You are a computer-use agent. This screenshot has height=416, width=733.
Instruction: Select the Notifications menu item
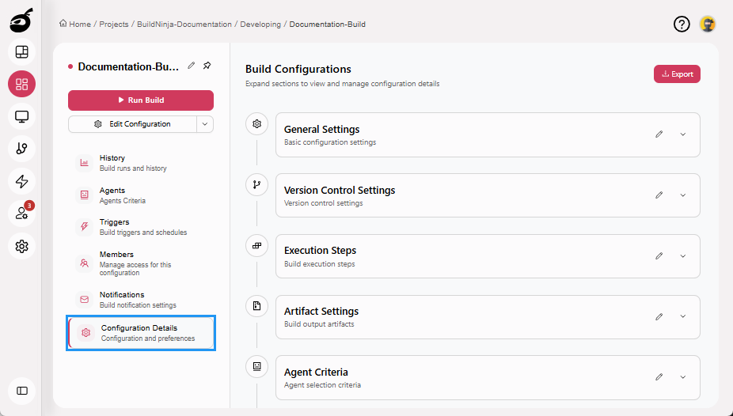pyautogui.click(x=141, y=300)
